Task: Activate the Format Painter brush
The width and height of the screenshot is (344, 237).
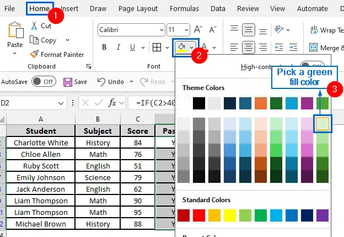Action: click(x=34, y=54)
